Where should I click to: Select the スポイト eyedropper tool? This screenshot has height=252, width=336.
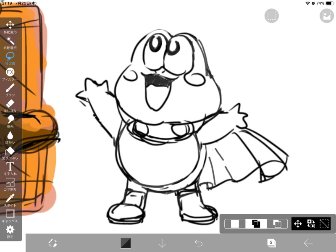(10, 200)
